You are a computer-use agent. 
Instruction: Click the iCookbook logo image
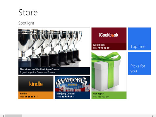[x=109, y=35]
